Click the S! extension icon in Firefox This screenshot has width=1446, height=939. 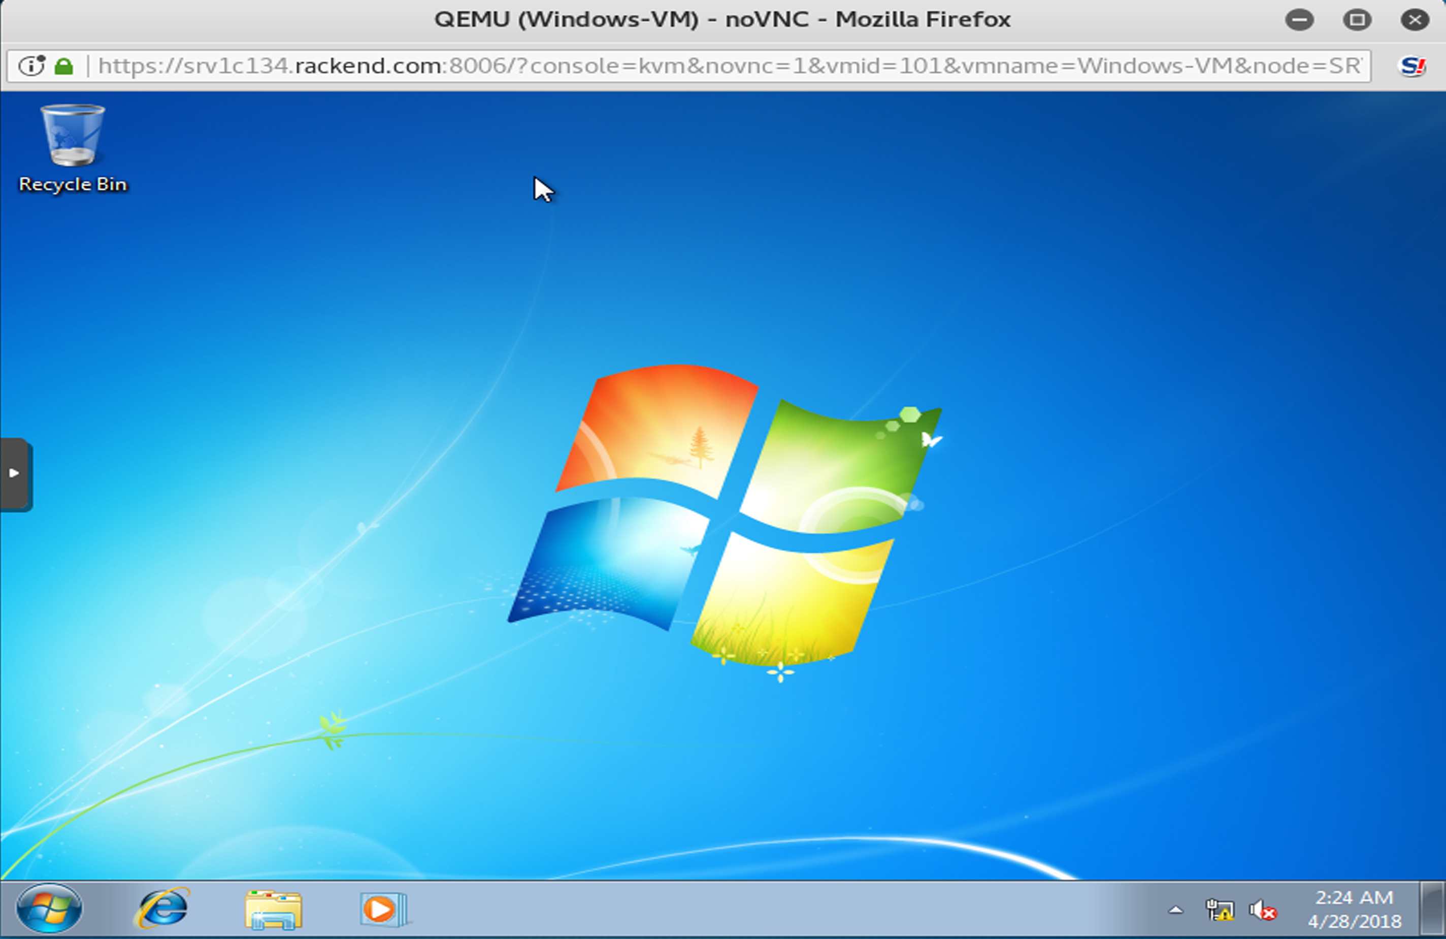[1412, 66]
